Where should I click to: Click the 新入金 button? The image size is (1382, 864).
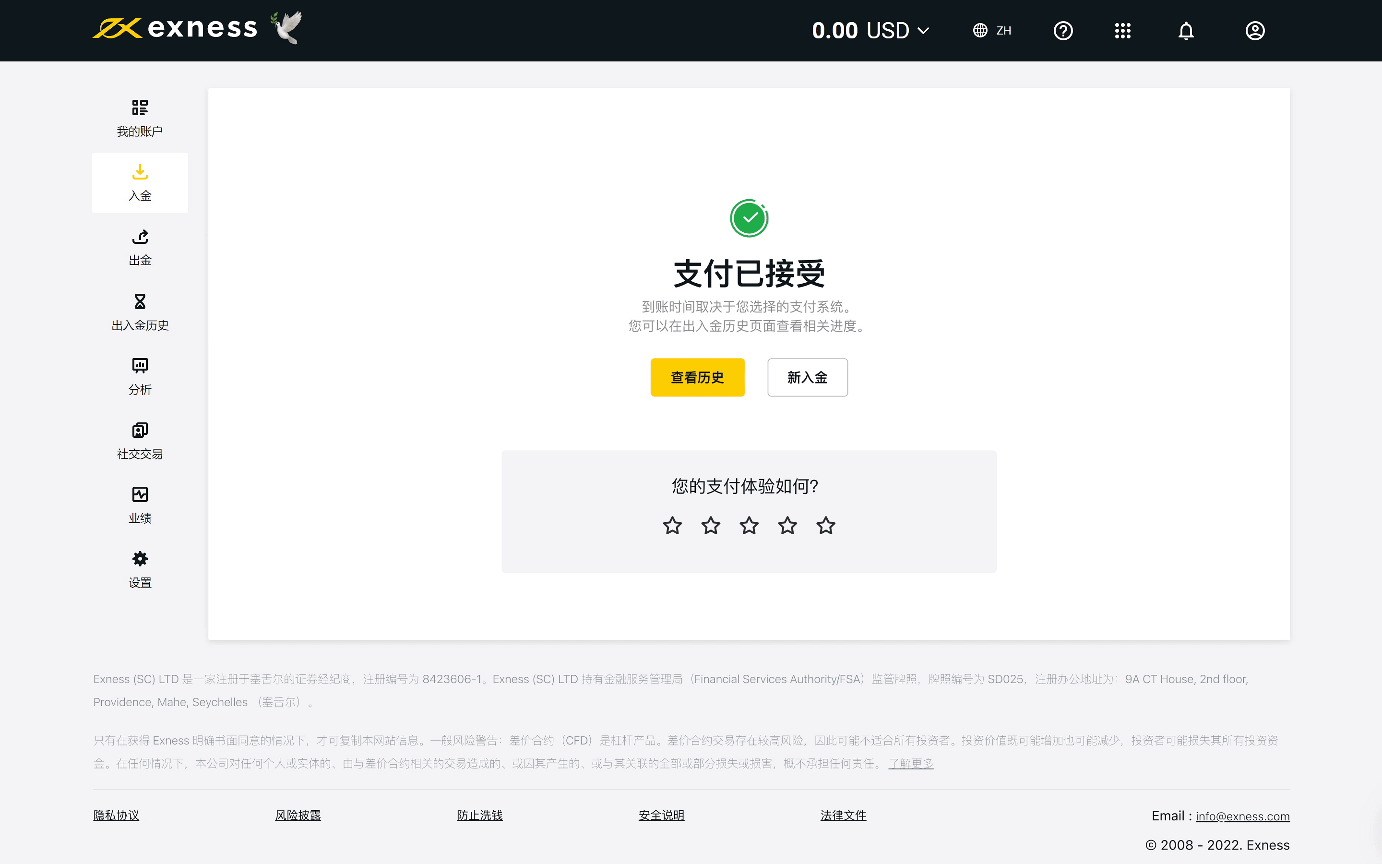click(807, 377)
